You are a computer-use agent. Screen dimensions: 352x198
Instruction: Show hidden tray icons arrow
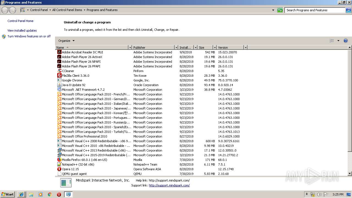pos(307,194)
